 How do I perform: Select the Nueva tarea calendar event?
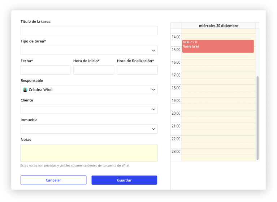point(218,46)
